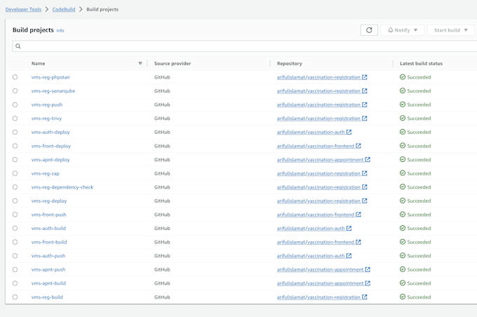
Task: Focus the build projects search field
Action: 245,46
